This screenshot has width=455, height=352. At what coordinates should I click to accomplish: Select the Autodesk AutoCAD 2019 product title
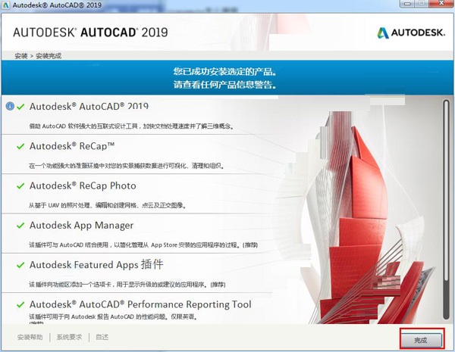pos(89,107)
